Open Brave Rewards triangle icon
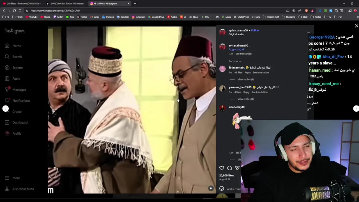This screenshot has width=359, height=202. 312,11
